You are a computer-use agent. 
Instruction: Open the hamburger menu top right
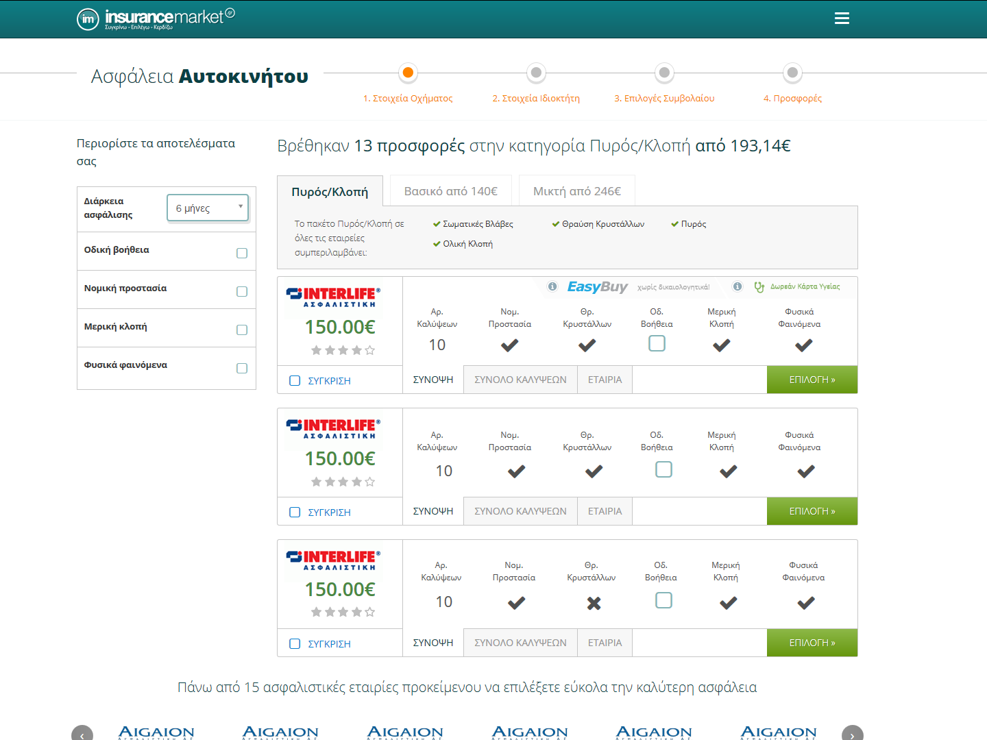click(842, 18)
